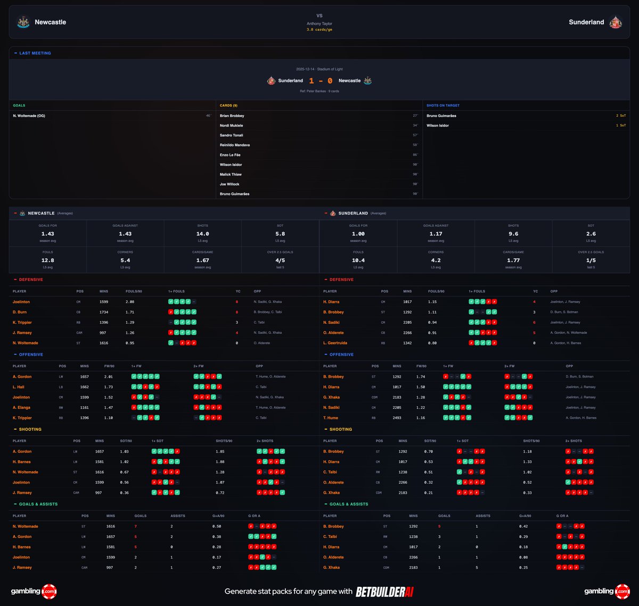Click the gambling.com logo at bottom right
639x606 pixels.
pos(607,591)
